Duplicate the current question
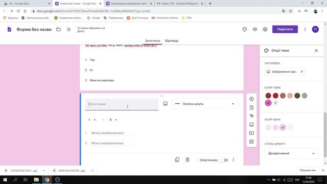This screenshot has height=184, width=327. point(177,159)
